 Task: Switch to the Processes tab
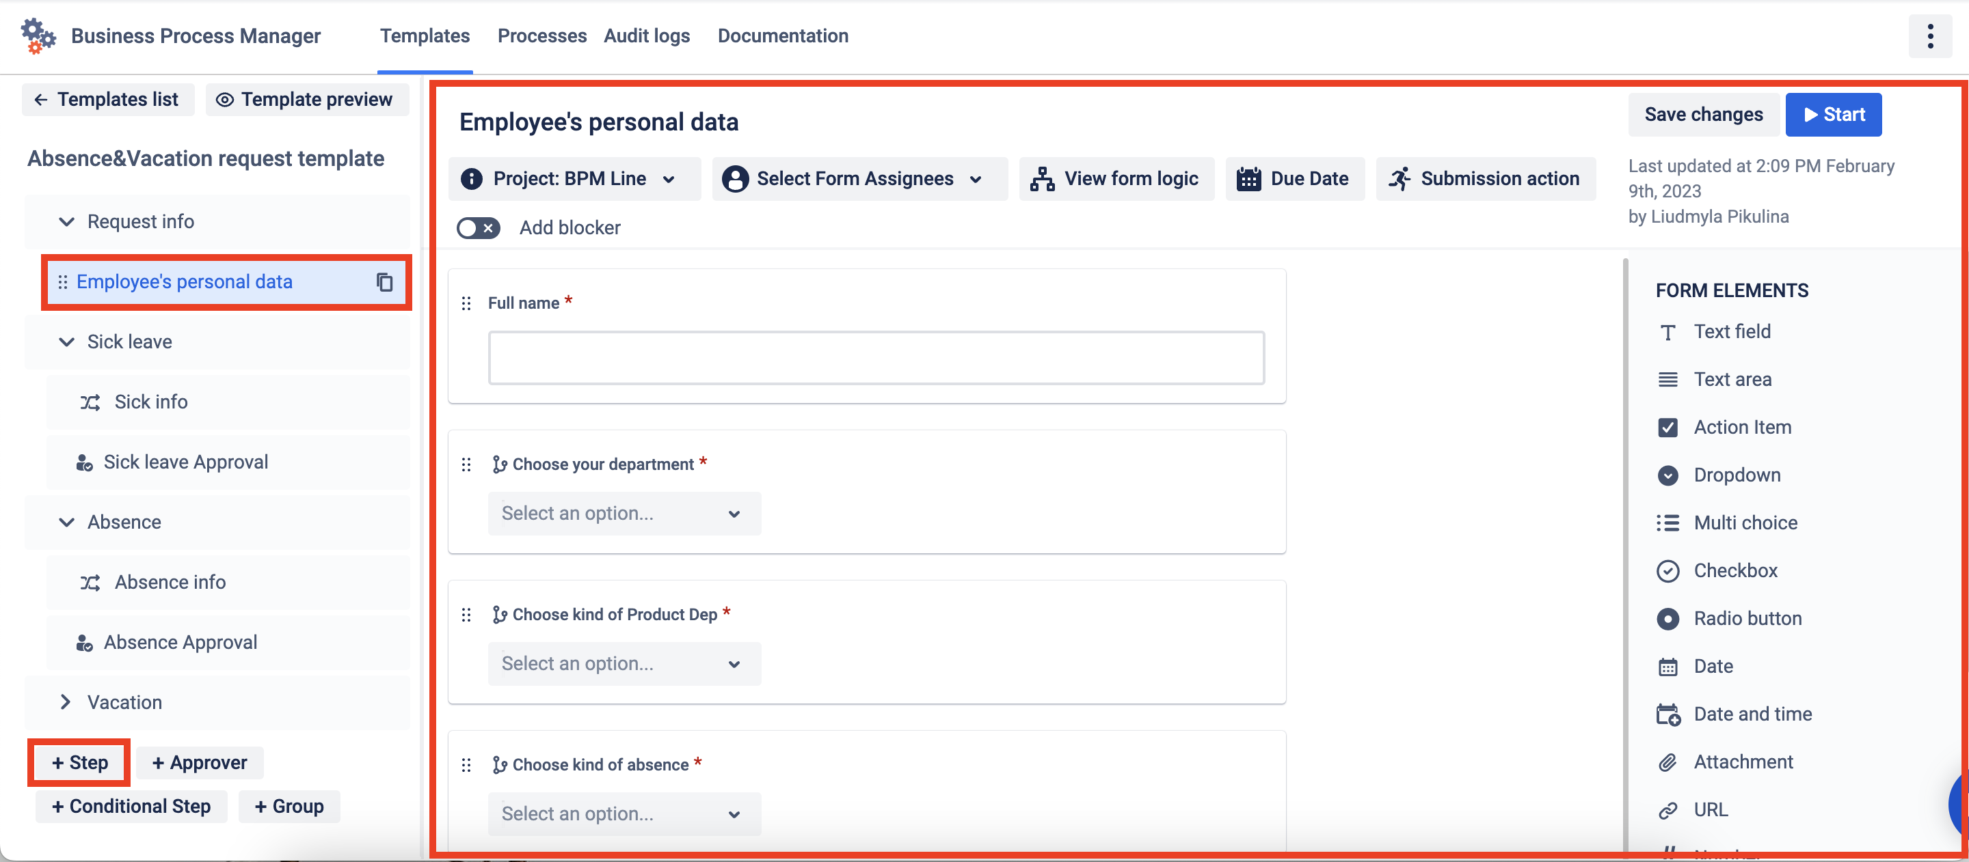point(541,36)
